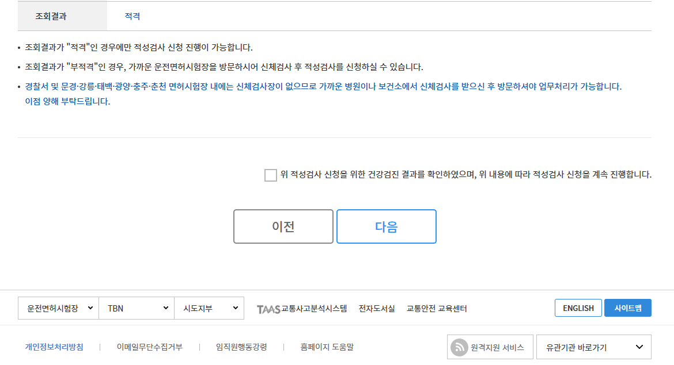Select the 조회결과 tab
This screenshot has height=365, width=674.
62,16
